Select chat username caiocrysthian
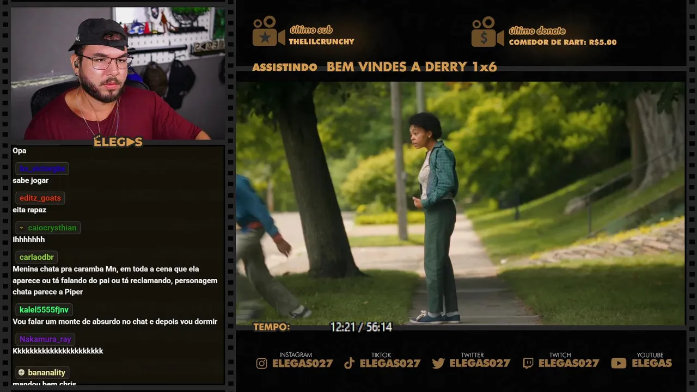The width and height of the screenshot is (697, 392). pyautogui.click(x=52, y=228)
